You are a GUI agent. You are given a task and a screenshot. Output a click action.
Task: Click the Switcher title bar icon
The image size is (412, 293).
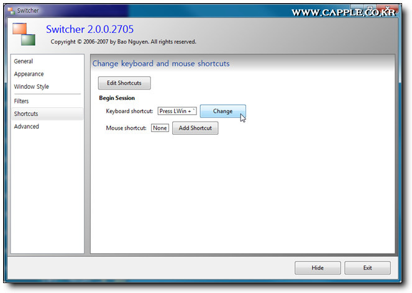point(11,11)
